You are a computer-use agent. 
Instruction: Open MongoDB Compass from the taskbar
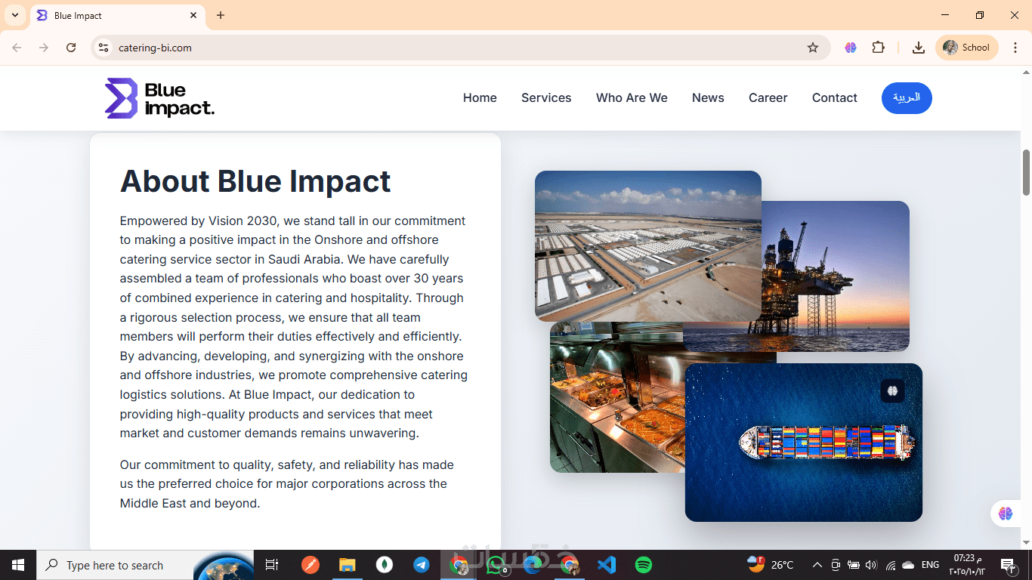click(x=385, y=565)
